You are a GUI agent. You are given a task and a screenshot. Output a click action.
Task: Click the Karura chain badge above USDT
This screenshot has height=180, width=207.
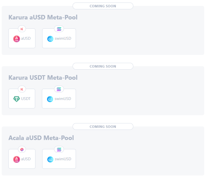[x=22, y=89]
